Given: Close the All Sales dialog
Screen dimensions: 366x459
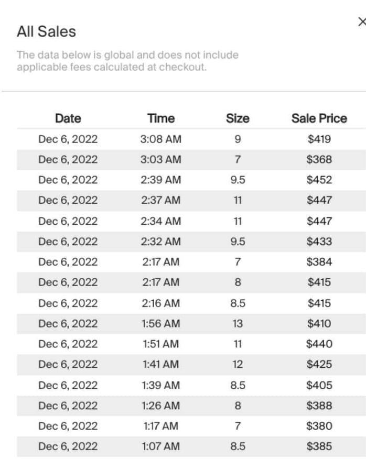Looking at the screenshot, I should [x=362, y=22].
